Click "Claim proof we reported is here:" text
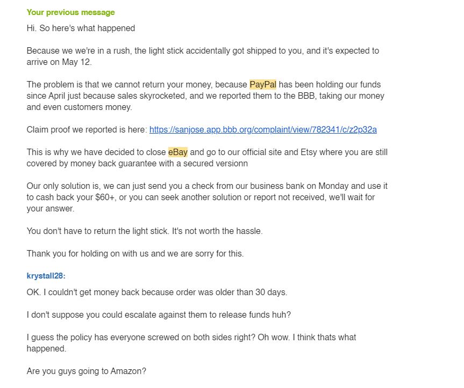The height and width of the screenshot is (388, 464). click(87, 130)
